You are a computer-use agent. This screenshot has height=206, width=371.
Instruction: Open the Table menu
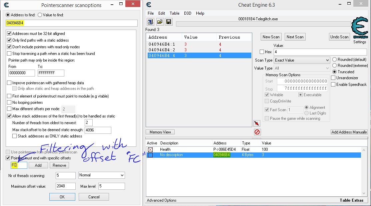tap(174, 13)
